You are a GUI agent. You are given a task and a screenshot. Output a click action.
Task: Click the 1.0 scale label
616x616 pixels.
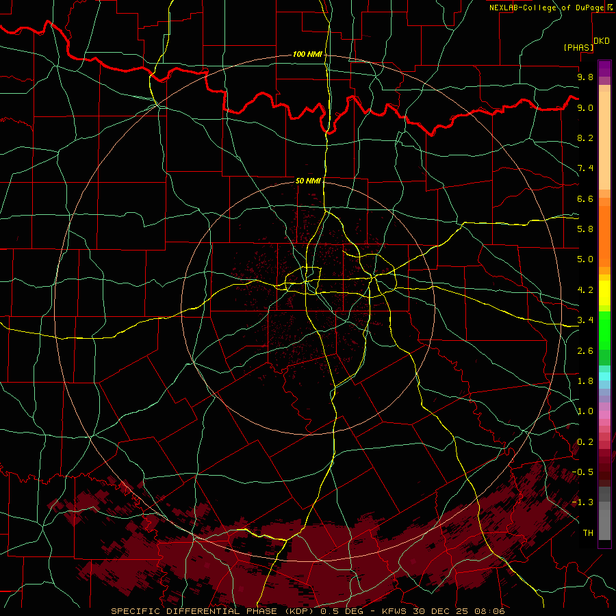585,411
